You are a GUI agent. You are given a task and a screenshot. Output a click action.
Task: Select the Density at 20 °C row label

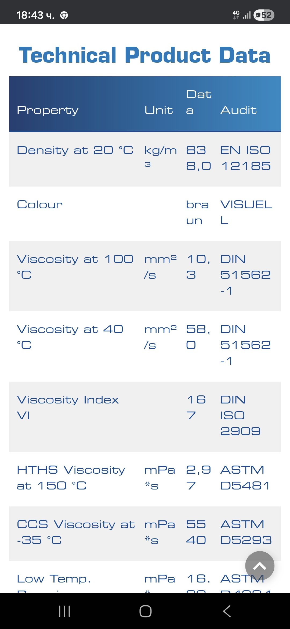pos(75,150)
